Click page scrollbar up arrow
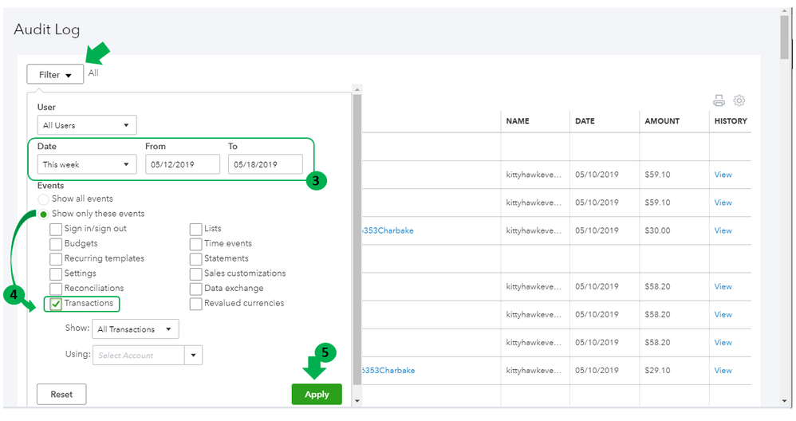796x421 pixels. tap(785, 11)
